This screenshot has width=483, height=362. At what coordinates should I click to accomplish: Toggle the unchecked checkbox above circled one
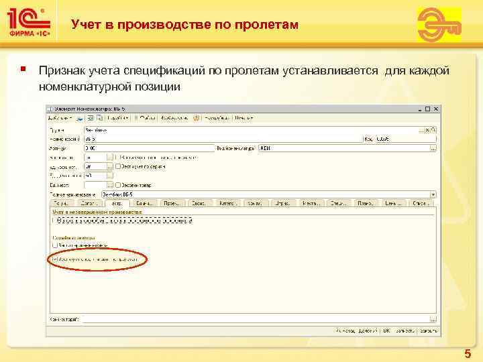(x=55, y=245)
